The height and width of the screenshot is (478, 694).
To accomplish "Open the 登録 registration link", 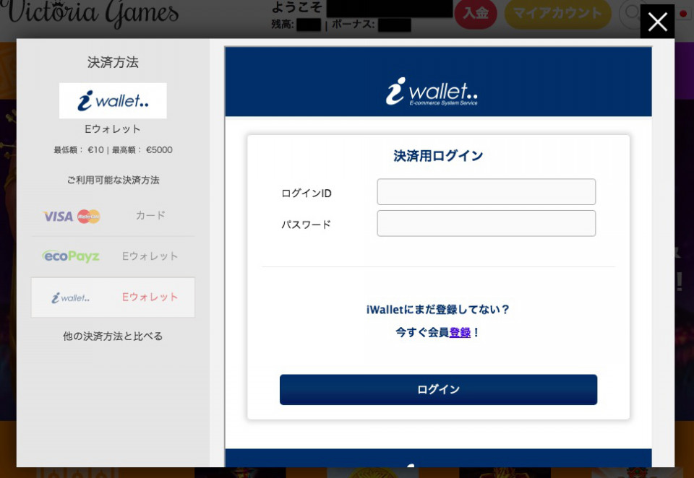I will click(460, 333).
